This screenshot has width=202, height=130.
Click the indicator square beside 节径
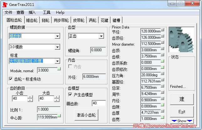(x=163, y=30)
